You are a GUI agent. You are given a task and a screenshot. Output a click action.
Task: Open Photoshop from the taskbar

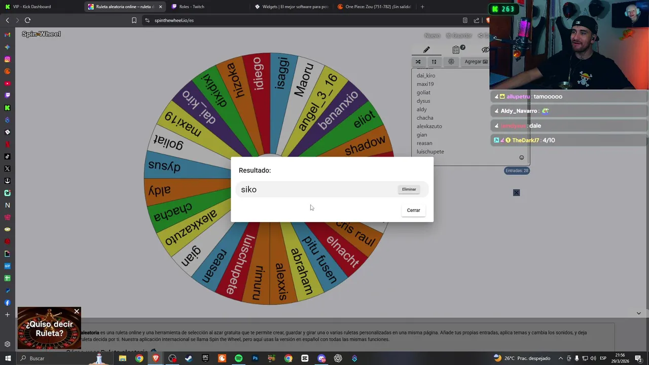click(255, 358)
